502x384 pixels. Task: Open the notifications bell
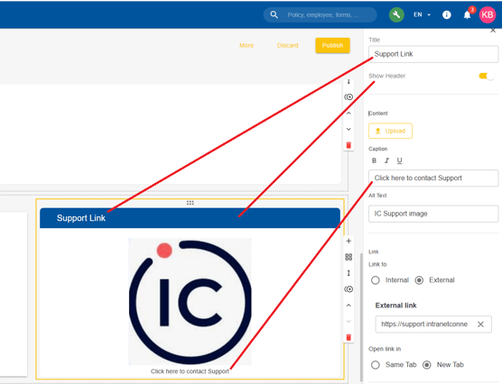pyautogui.click(x=467, y=14)
